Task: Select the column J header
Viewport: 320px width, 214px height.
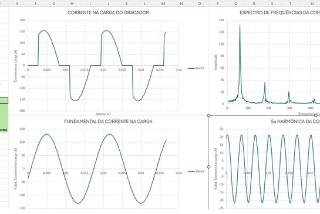Action: 109,4
